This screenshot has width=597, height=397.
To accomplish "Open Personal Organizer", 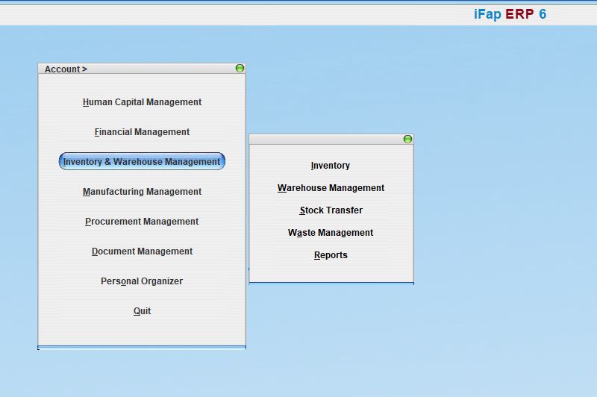I will [142, 281].
